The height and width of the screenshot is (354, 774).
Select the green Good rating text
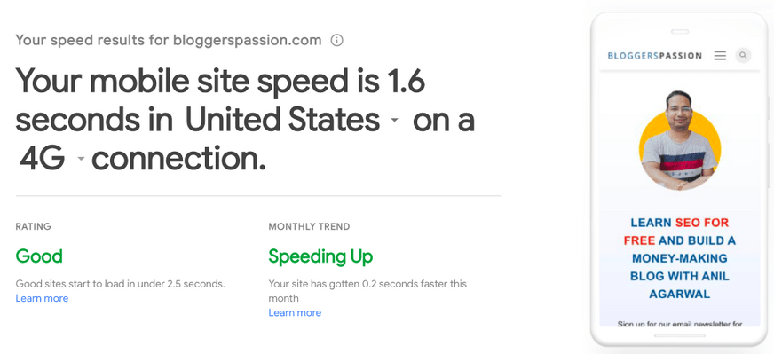[39, 256]
